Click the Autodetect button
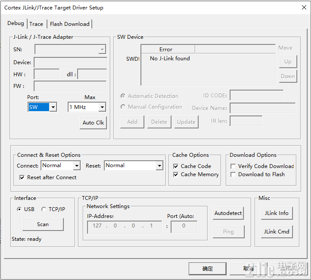 228,213
